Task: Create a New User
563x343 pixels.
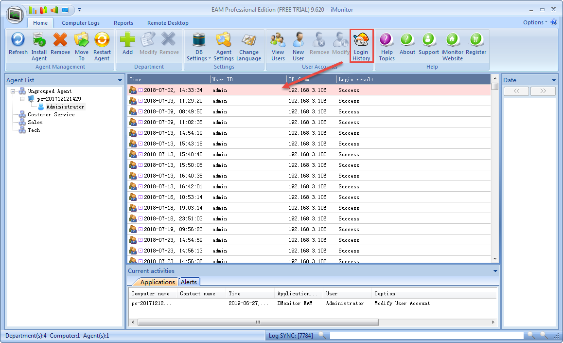Action: [x=298, y=47]
